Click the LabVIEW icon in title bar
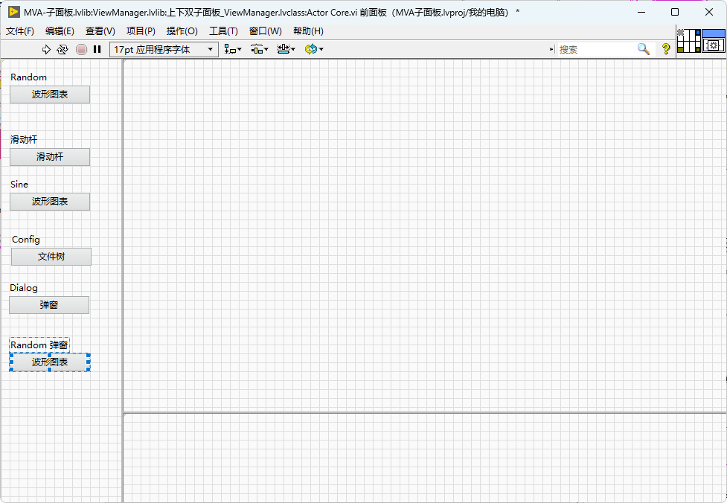 [x=14, y=12]
